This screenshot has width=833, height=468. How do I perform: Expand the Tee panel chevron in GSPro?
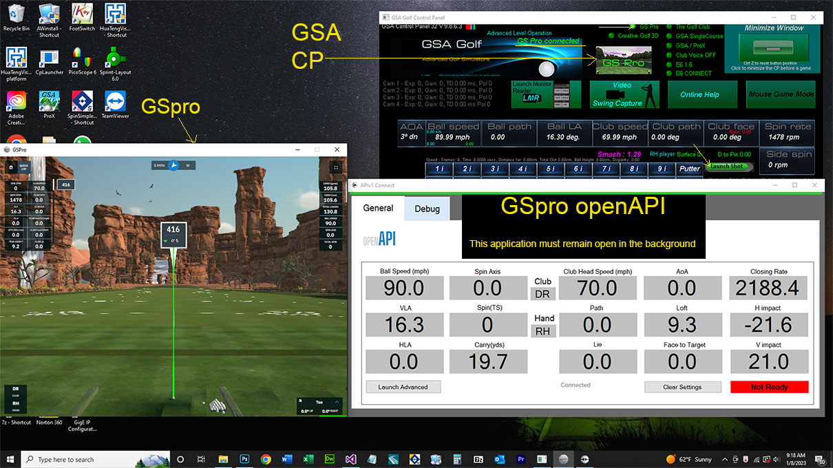(337, 402)
